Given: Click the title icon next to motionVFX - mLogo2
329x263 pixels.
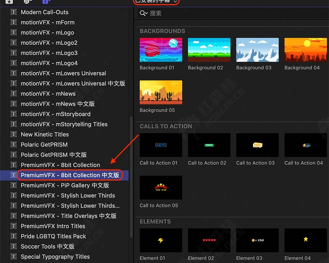Looking at the screenshot, I should pos(14,43).
